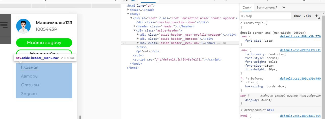Switch to the Стили tab
Screen dimensions: 325x119
pos(247,7)
